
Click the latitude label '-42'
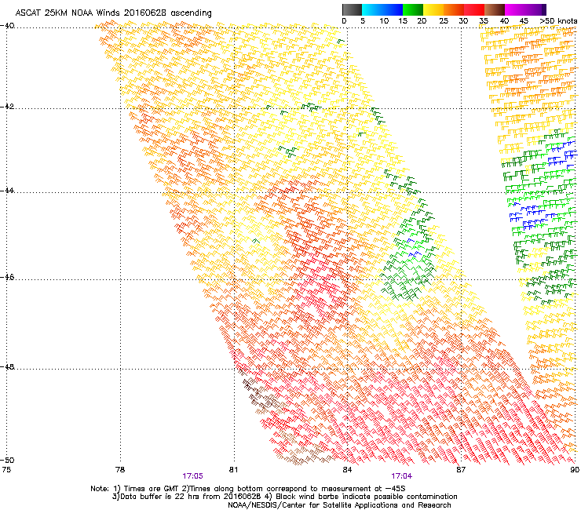[x=7, y=107]
